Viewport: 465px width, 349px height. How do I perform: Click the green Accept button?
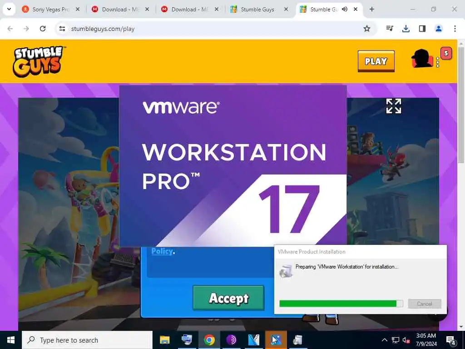tap(228, 298)
